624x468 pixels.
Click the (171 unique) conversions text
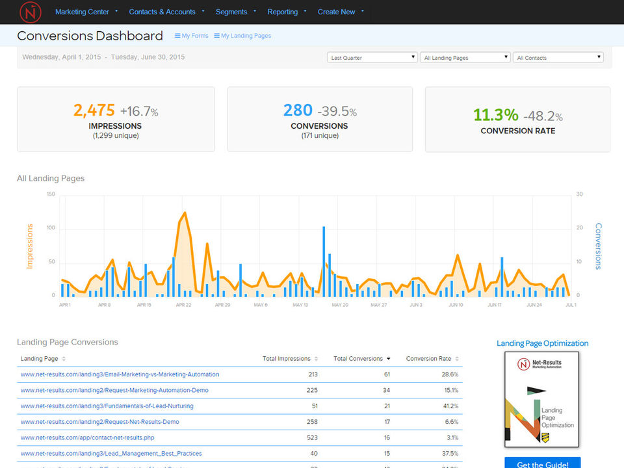(x=320, y=136)
